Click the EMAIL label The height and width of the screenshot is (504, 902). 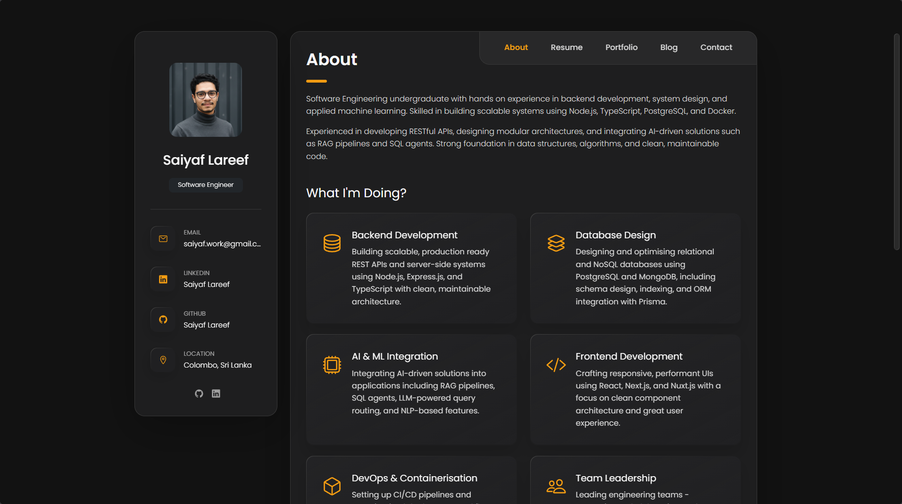[x=192, y=233]
